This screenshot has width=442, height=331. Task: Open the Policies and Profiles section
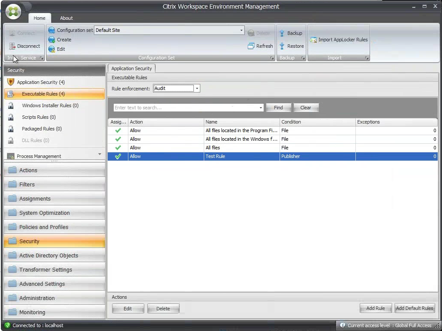click(x=44, y=227)
